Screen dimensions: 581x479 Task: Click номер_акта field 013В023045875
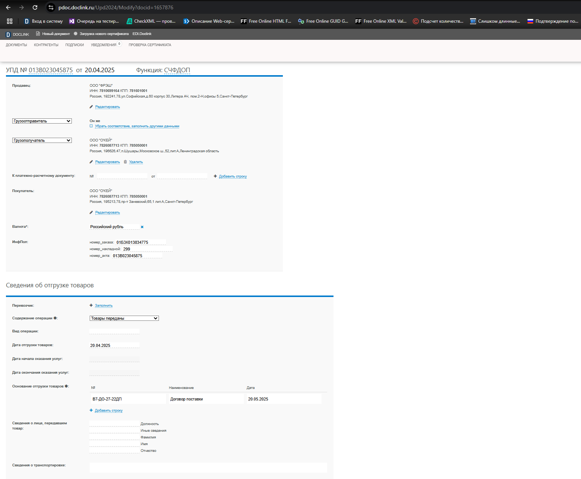click(x=137, y=256)
